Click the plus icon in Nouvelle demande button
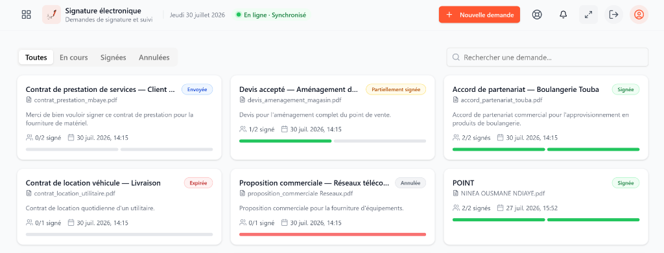 pos(449,15)
